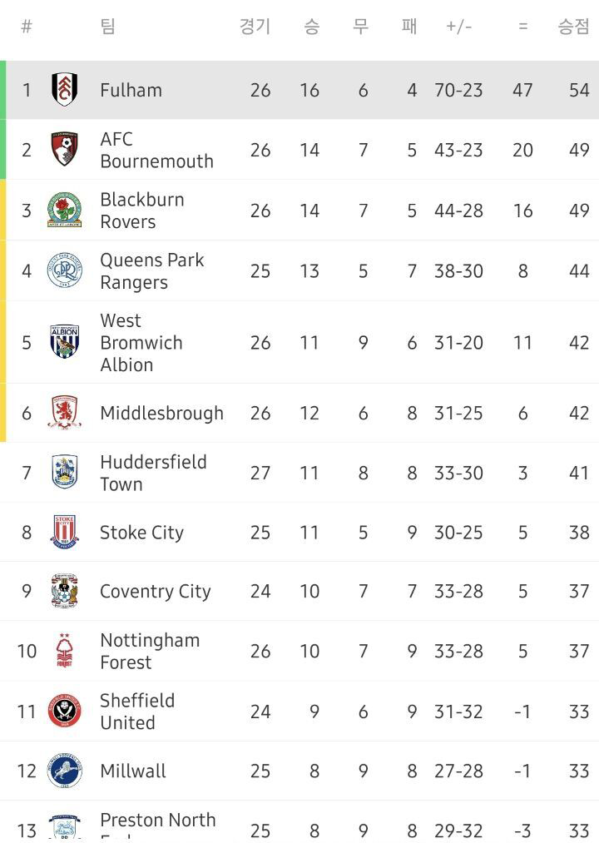Click the West Bromwich Albion badge

tap(65, 342)
